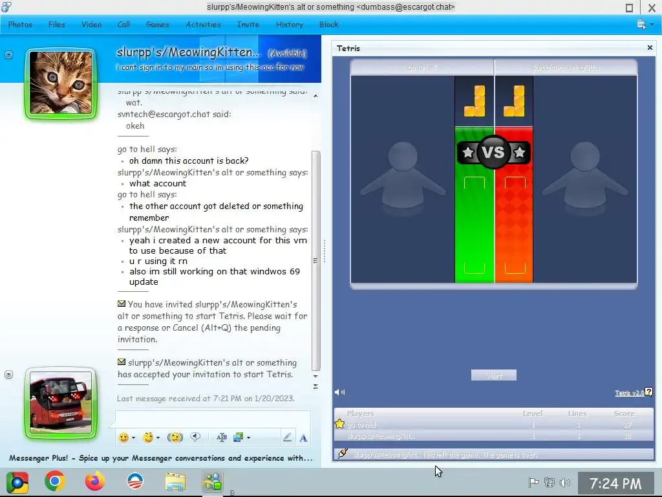
Task: Open the text formatting AB icon
Action: pos(221,437)
